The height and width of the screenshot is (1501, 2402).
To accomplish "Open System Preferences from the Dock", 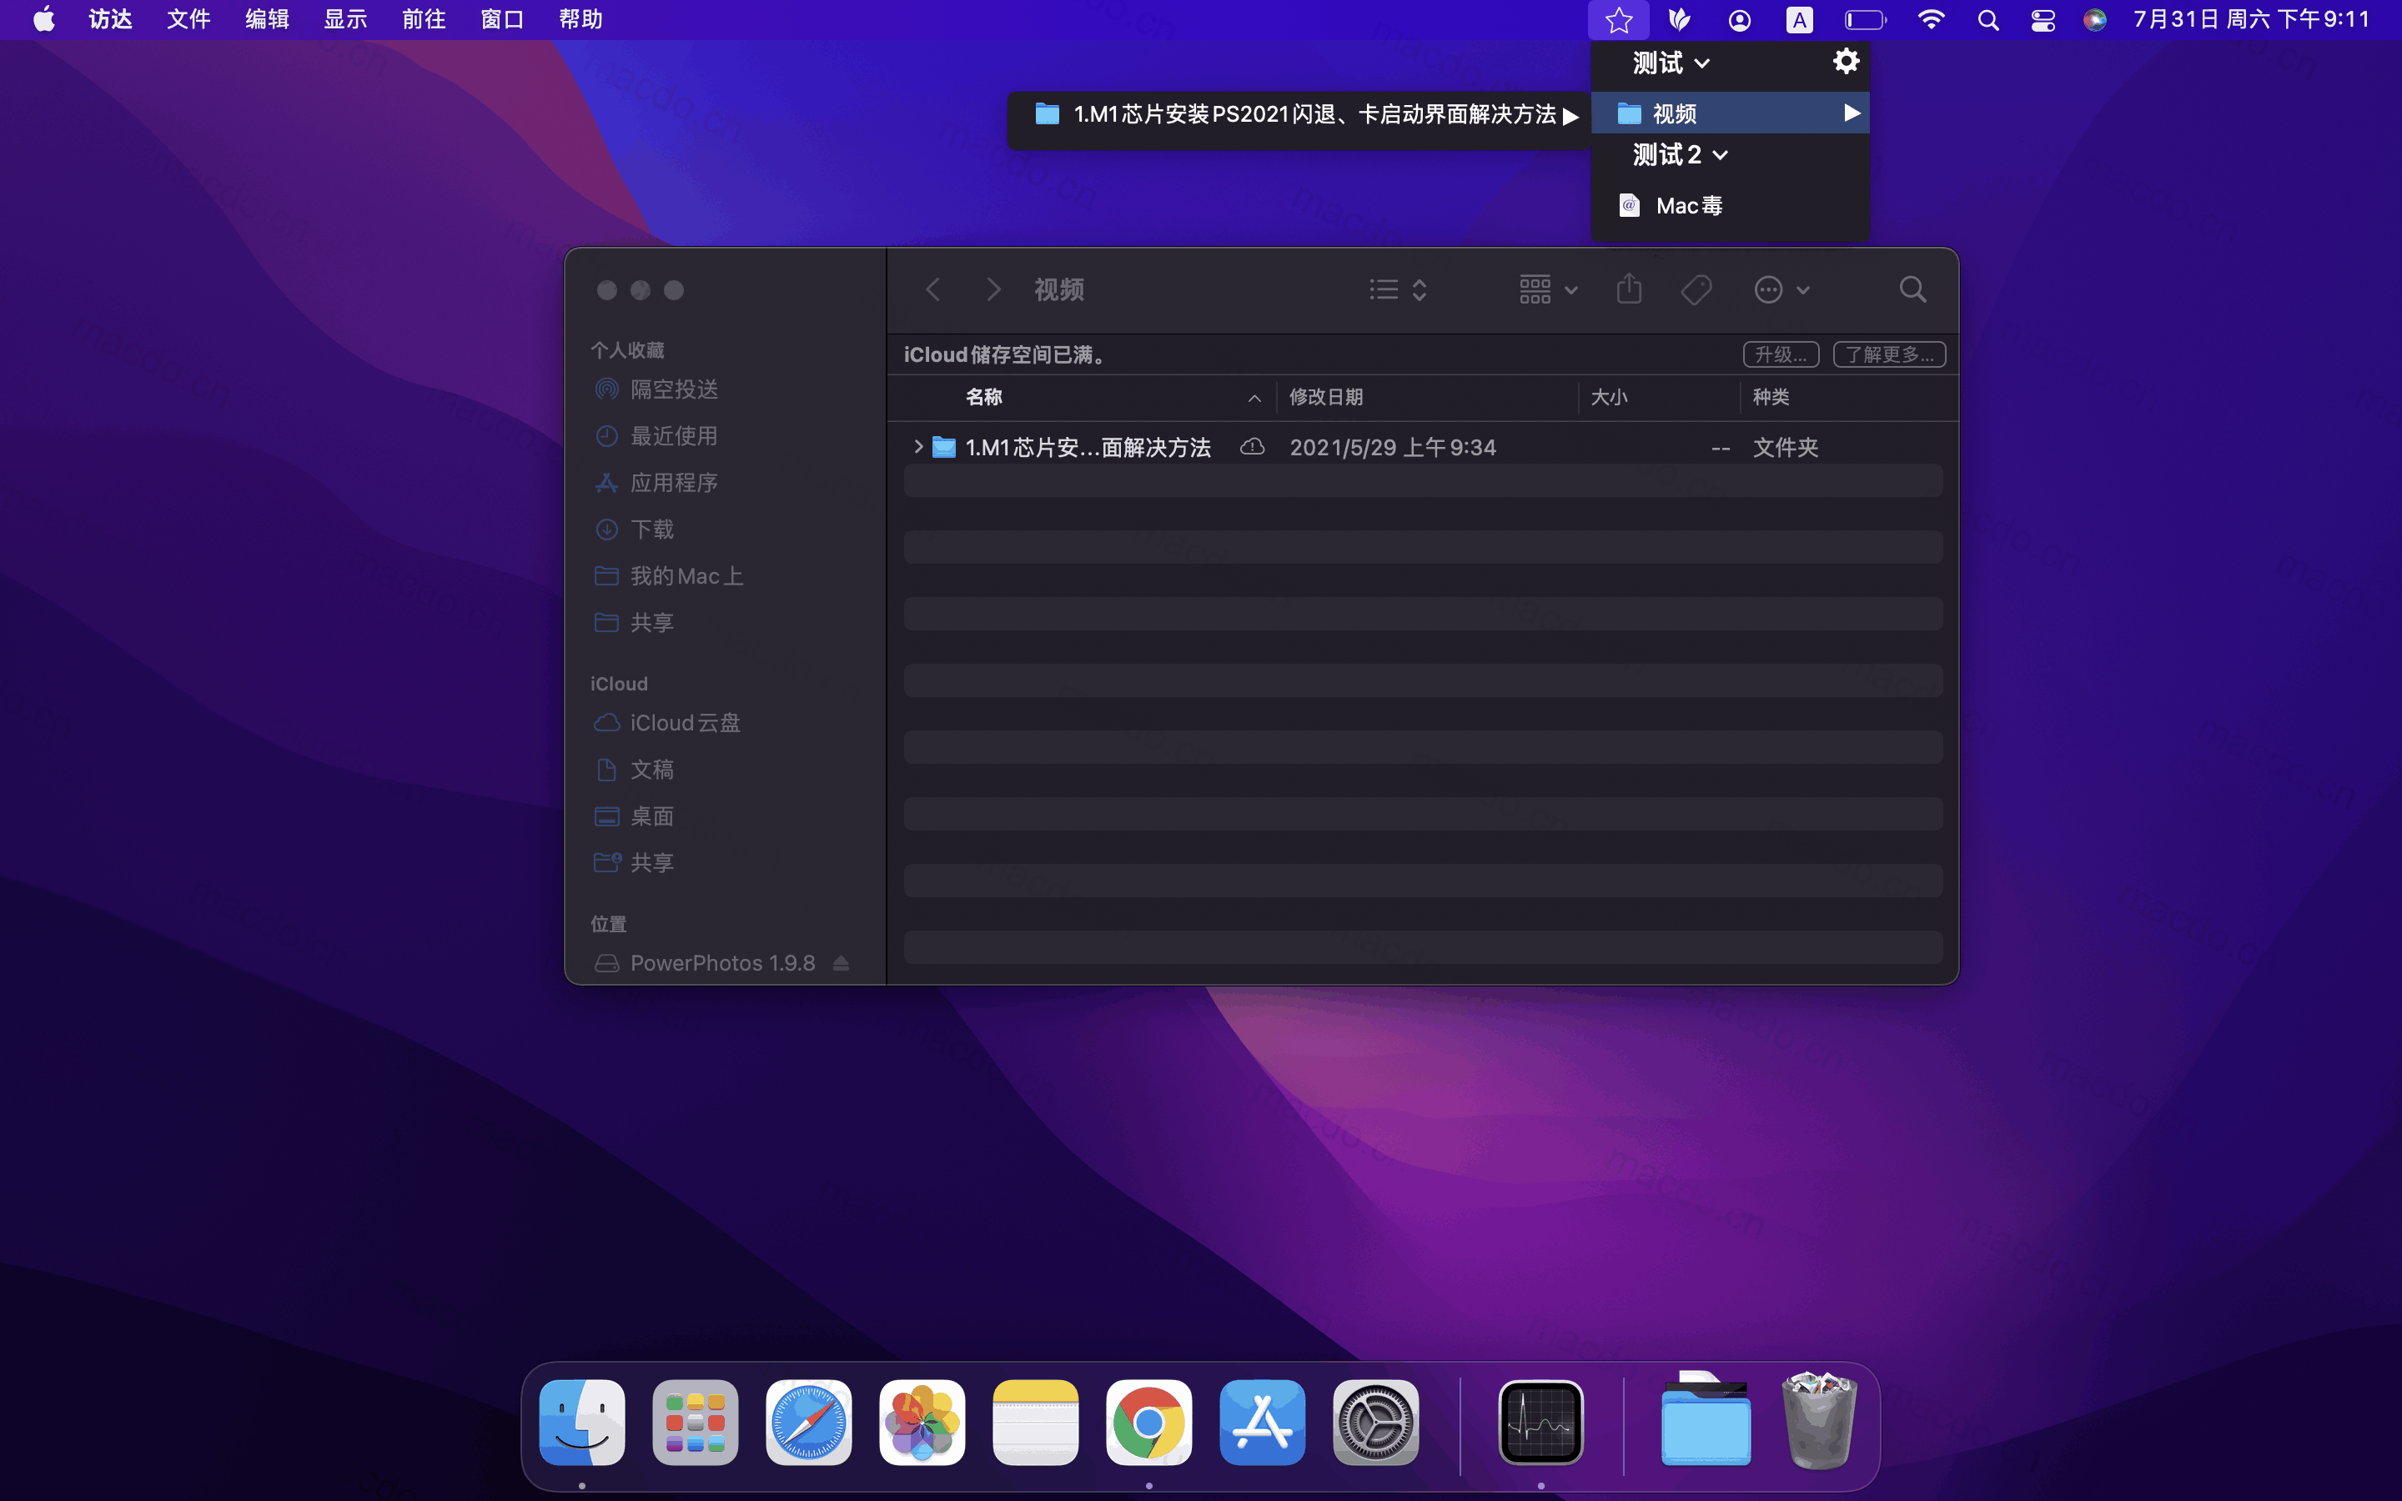I will (x=1375, y=1422).
